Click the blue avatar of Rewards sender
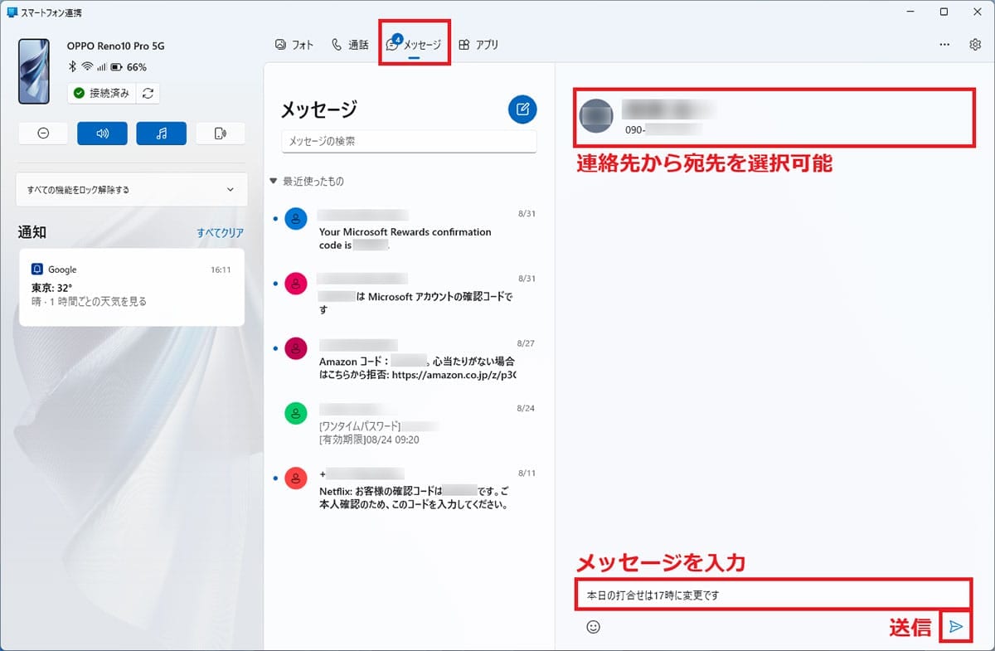This screenshot has width=995, height=651. tap(296, 219)
